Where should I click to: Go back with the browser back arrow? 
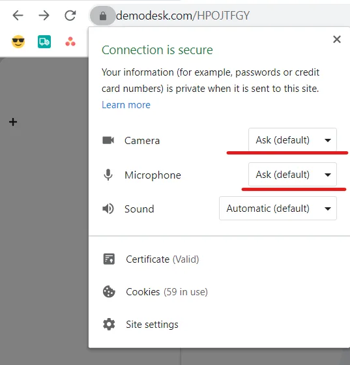click(18, 16)
